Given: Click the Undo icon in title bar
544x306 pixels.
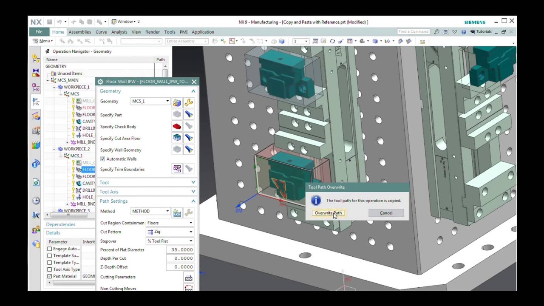Looking at the screenshot, I should [59, 22].
